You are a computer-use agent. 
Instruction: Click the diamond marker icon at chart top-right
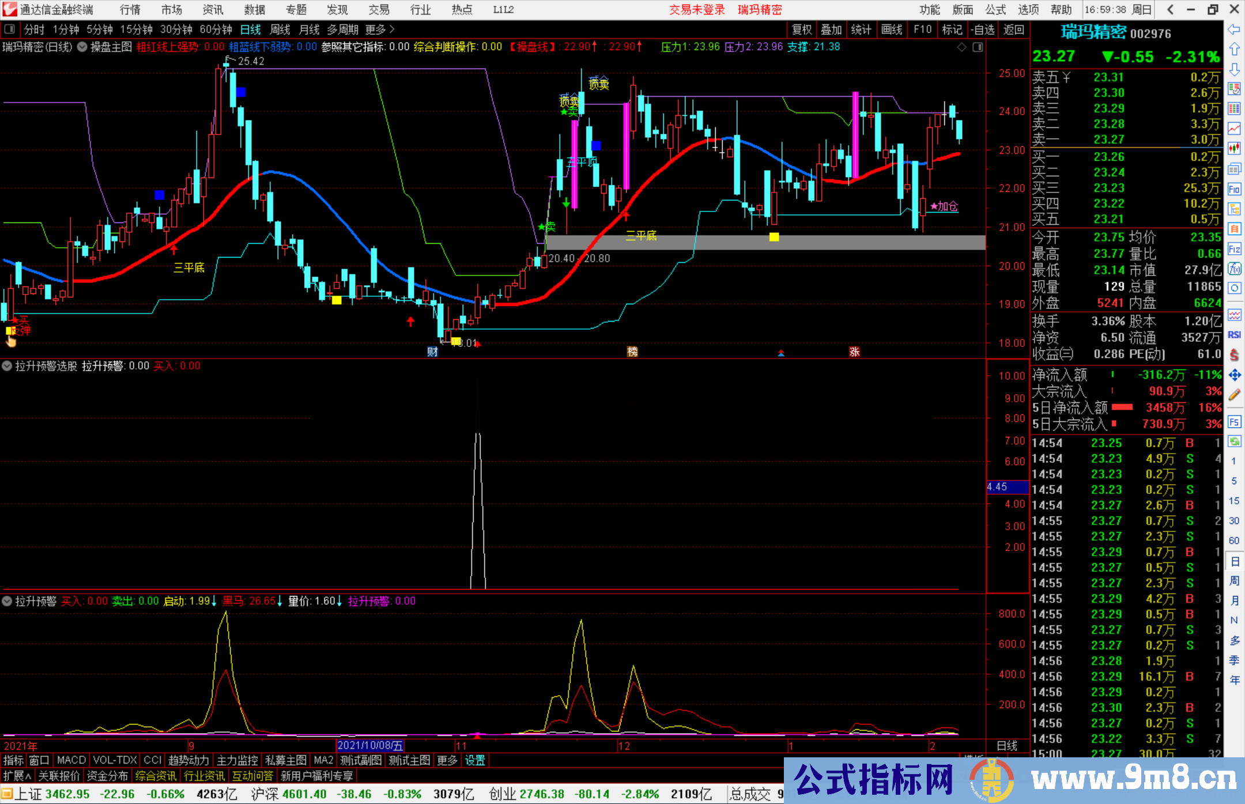pyautogui.click(x=961, y=47)
